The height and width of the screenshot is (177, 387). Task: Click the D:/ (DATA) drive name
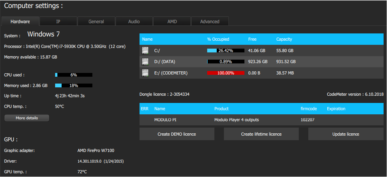coord(165,62)
